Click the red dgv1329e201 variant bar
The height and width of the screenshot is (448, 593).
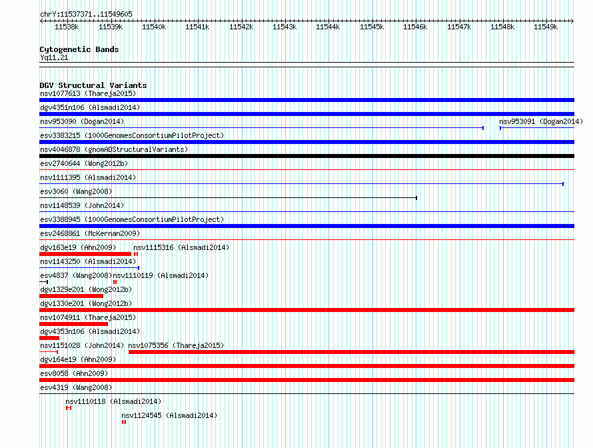pyautogui.click(x=71, y=296)
